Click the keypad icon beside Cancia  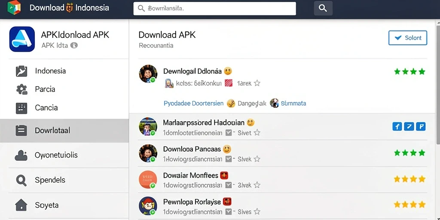(x=21, y=108)
